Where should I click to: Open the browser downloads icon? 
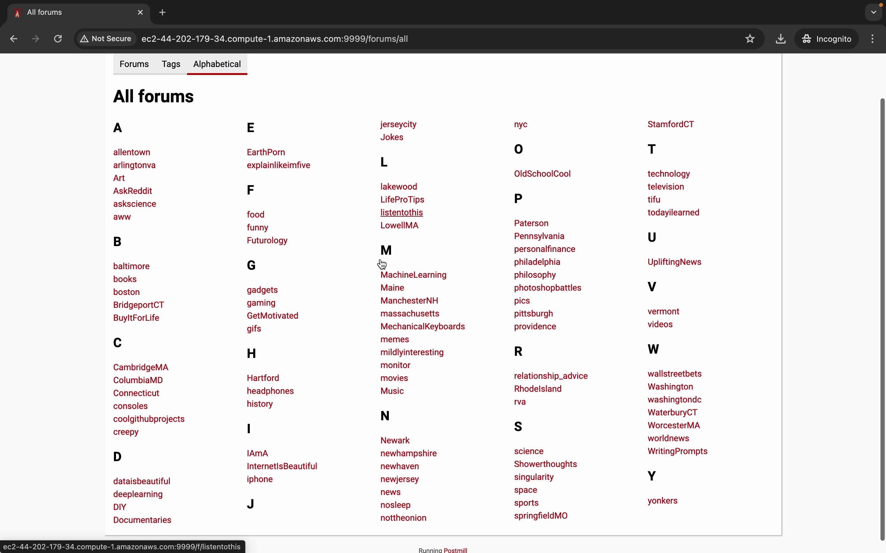pyautogui.click(x=780, y=39)
